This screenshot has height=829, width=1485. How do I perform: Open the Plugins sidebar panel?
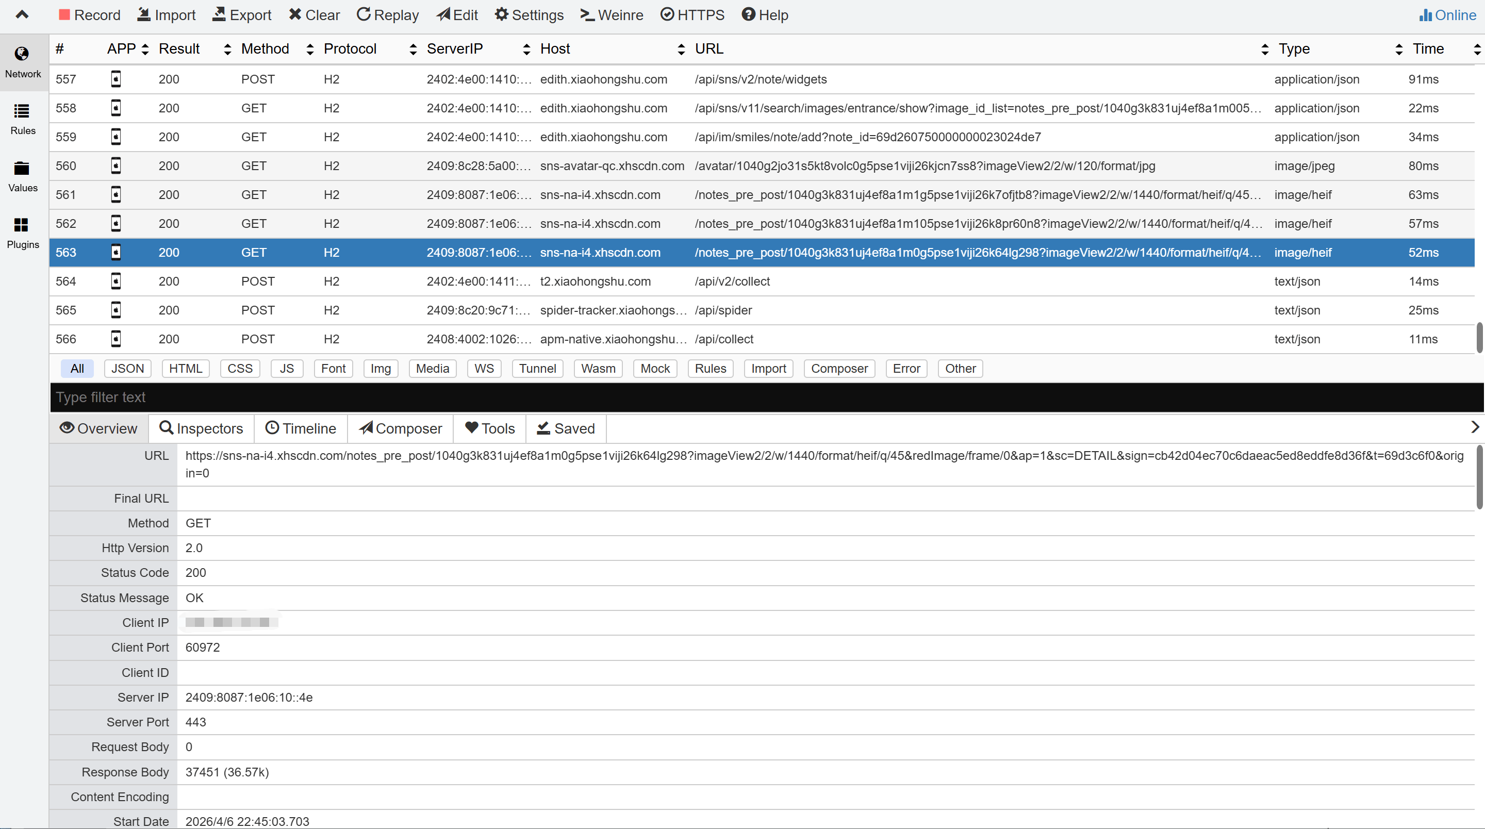coord(23,233)
